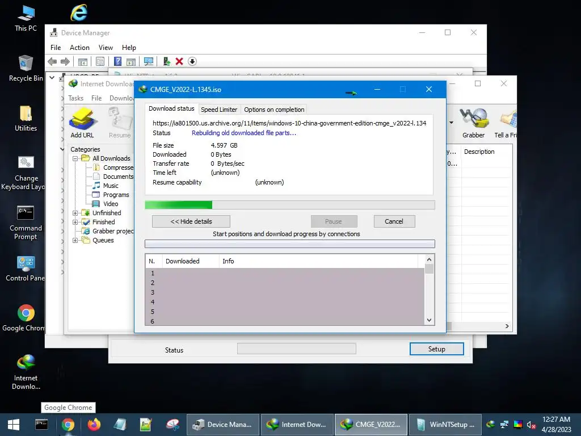Click the Downloaded column header
The width and height of the screenshot is (581, 436).
pyautogui.click(x=191, y=261)
